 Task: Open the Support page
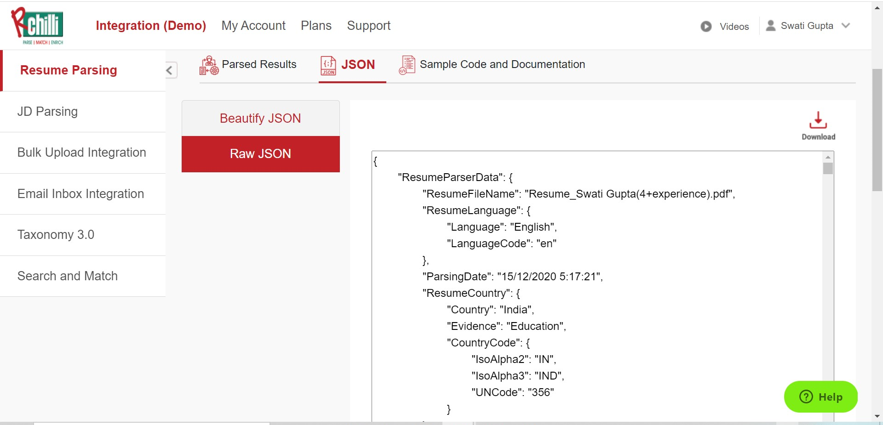368,26
